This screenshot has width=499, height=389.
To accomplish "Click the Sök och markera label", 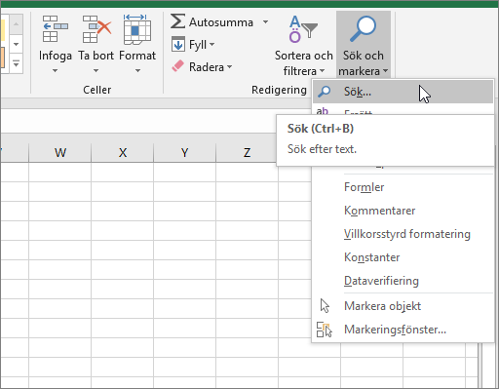I will [x=363, y=63].
